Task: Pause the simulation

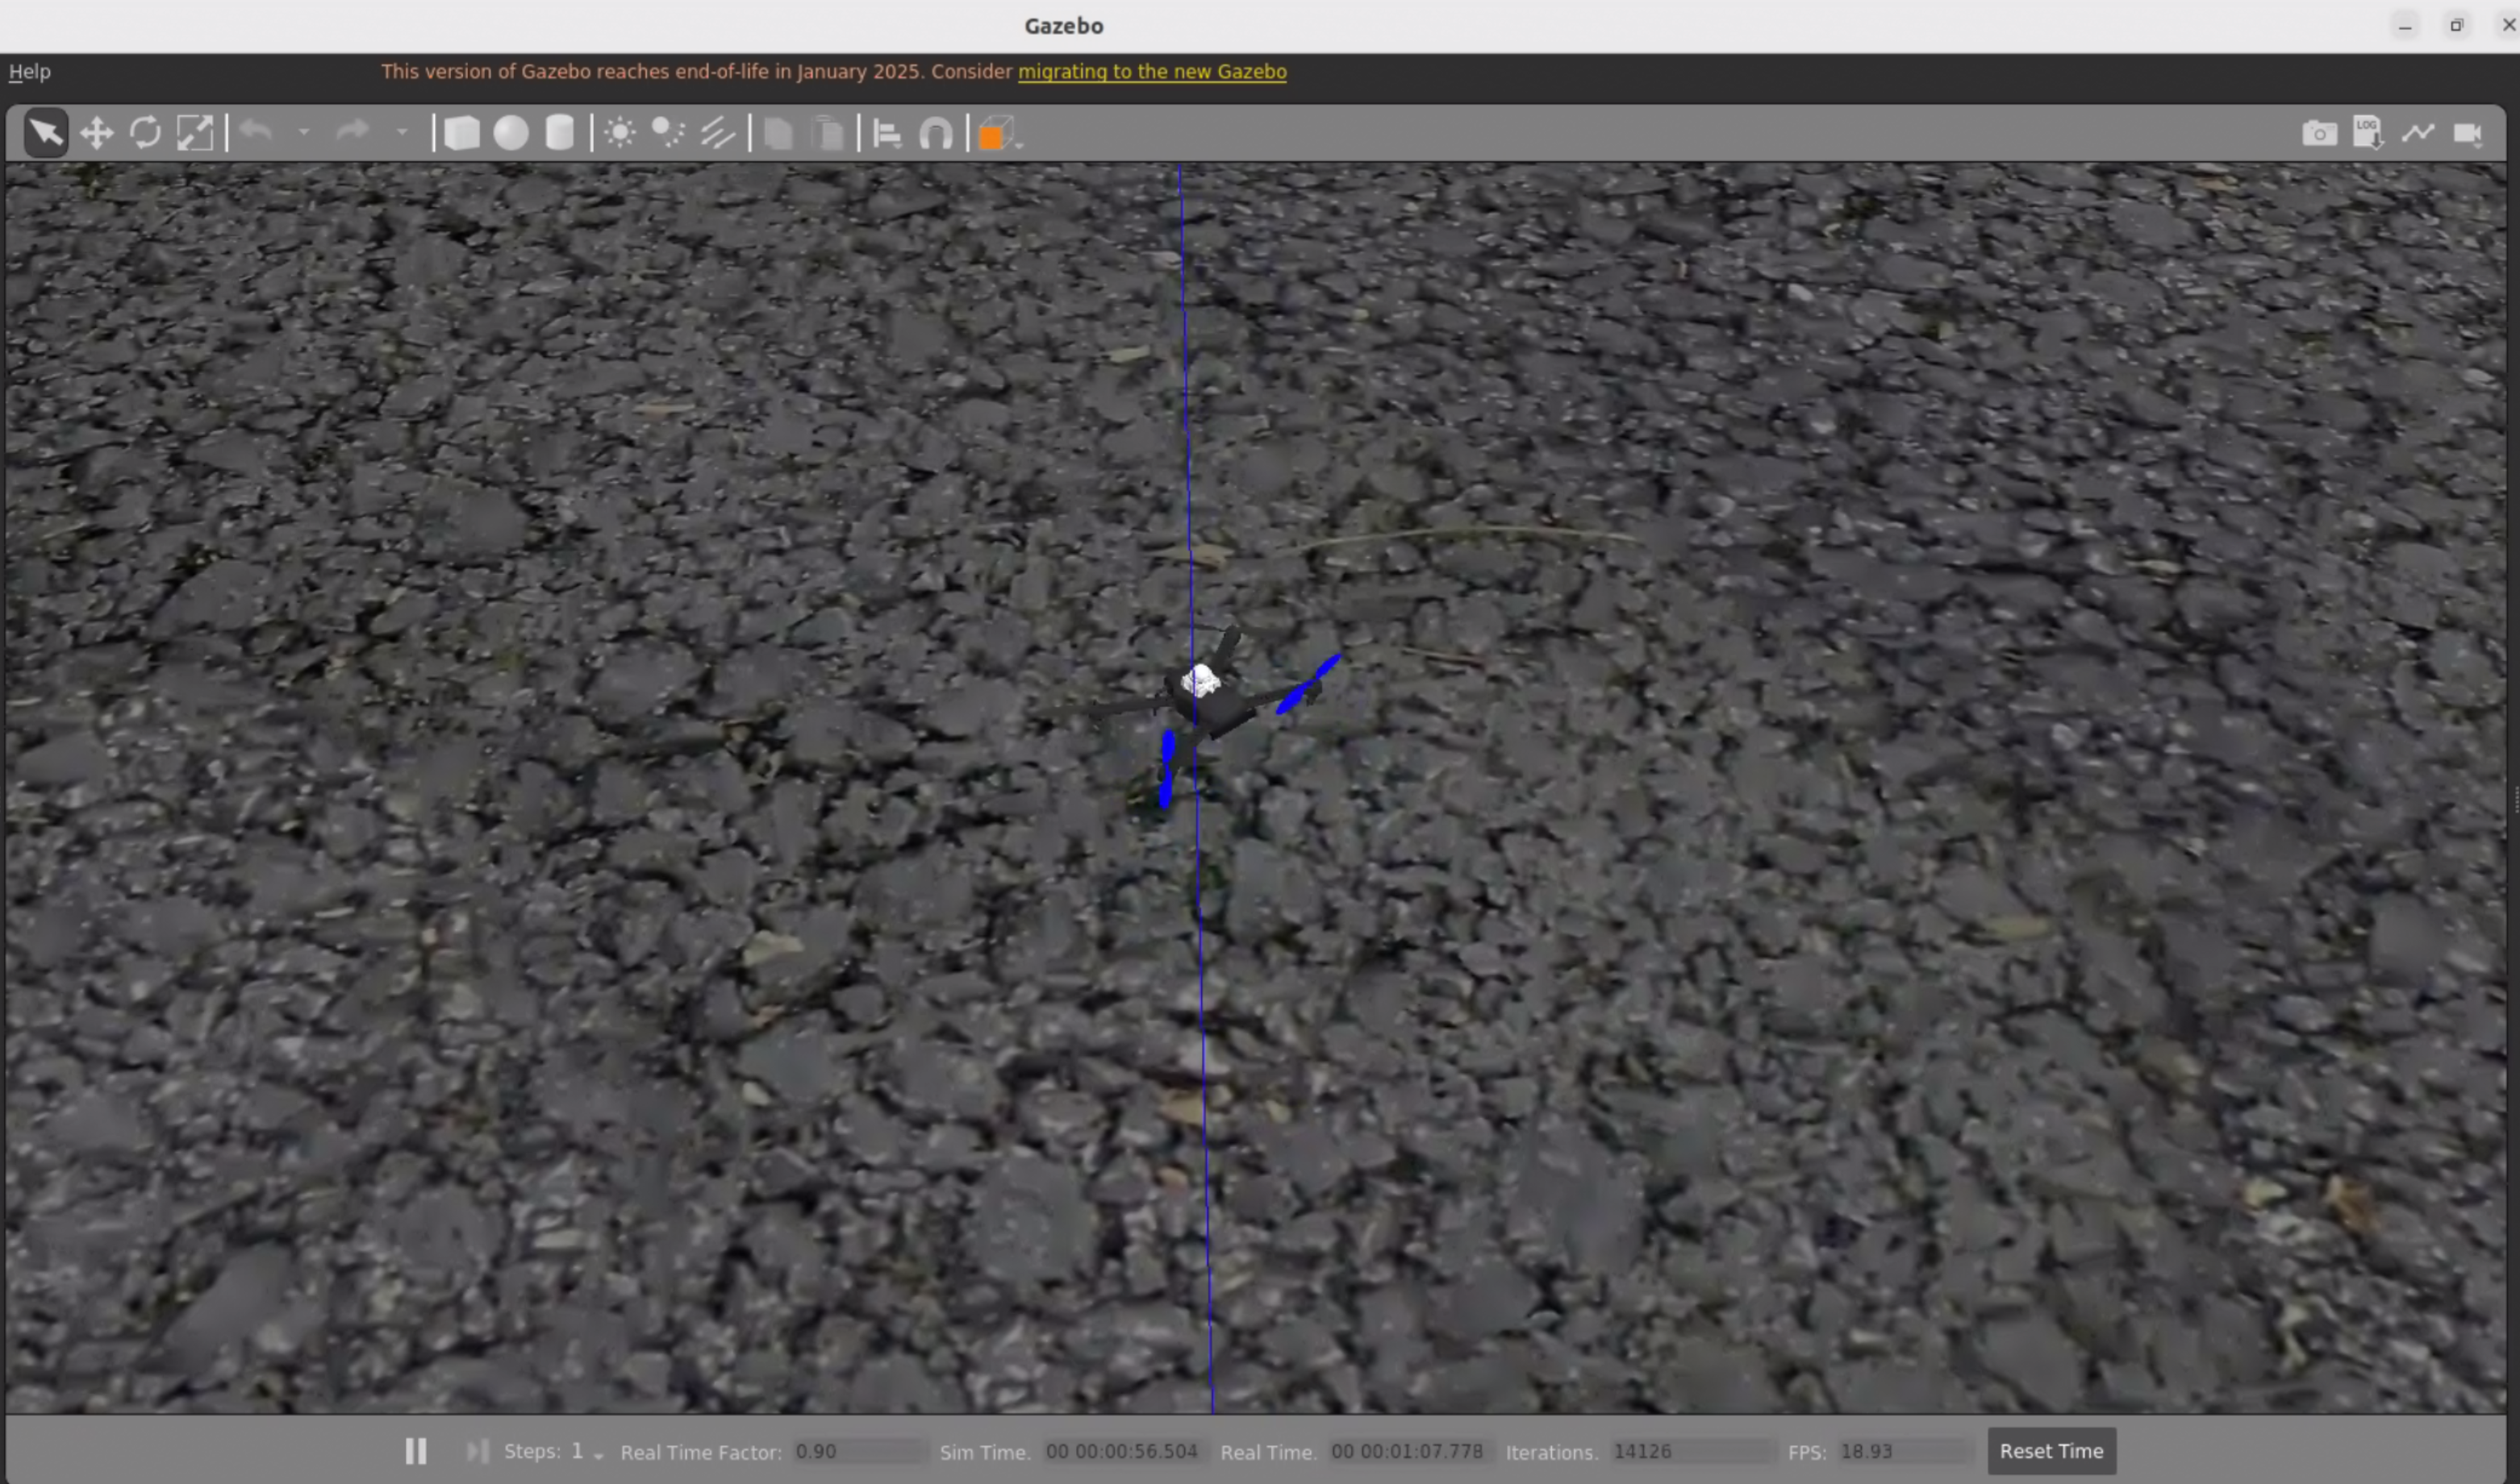Action: click(416, 1451)
